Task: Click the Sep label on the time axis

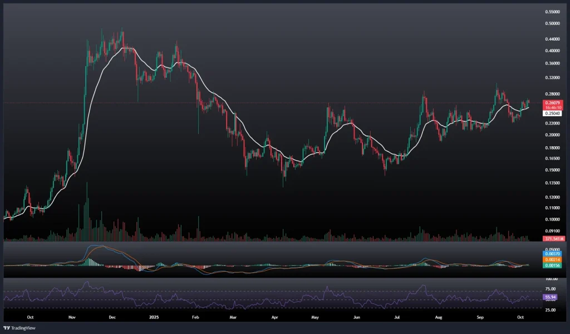Action: click(479, 317)
